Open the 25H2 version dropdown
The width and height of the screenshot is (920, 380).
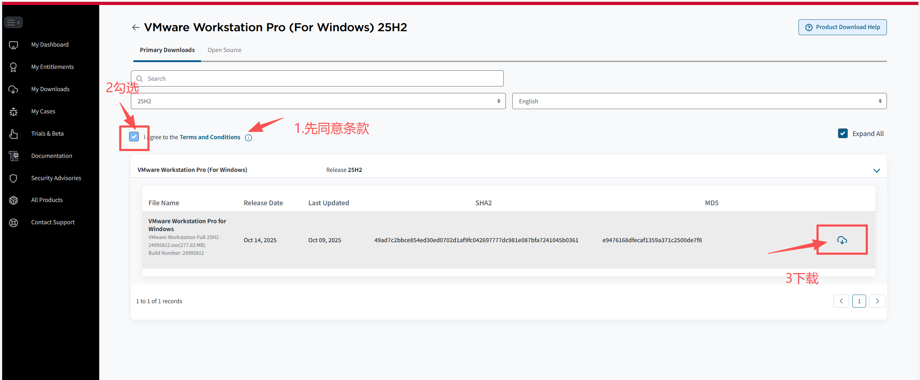pos(318,101)
